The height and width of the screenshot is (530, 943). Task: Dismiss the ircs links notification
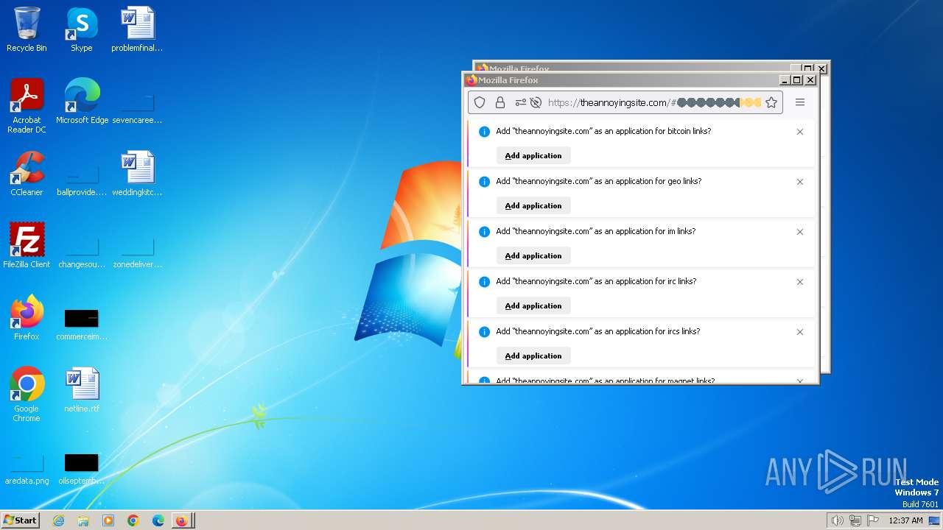[x=800, y=332]
